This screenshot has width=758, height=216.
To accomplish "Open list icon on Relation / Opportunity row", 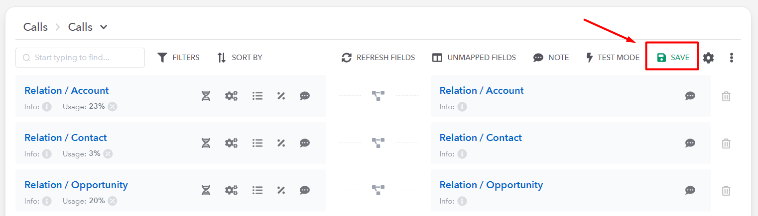I will point(257,190).
